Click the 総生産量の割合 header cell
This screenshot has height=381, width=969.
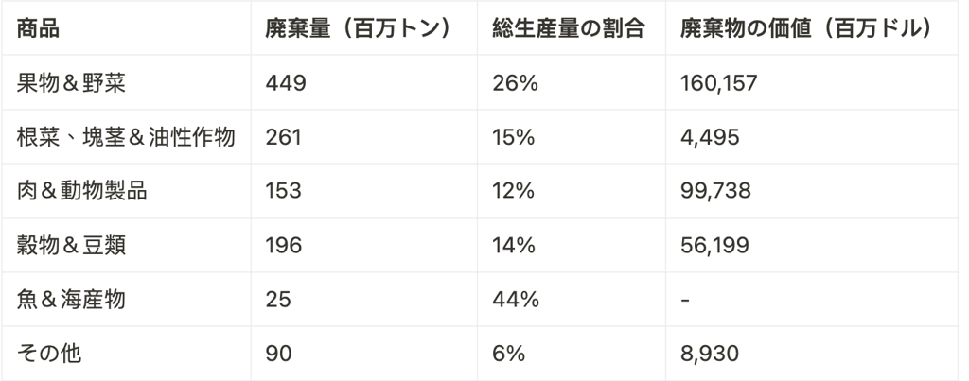[569, 28]
